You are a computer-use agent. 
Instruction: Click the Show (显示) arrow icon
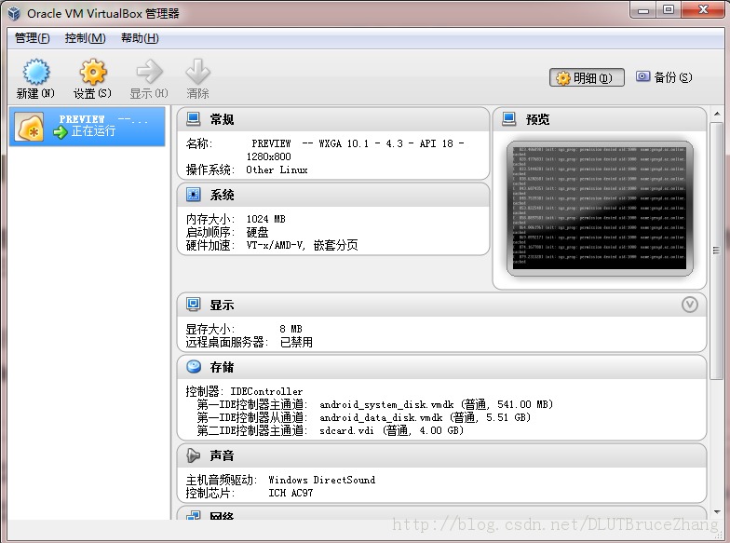(x=148, y=73)
